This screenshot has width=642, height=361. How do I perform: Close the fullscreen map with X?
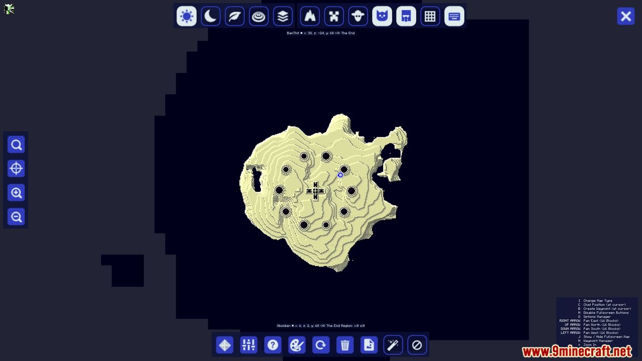(626, 16)
